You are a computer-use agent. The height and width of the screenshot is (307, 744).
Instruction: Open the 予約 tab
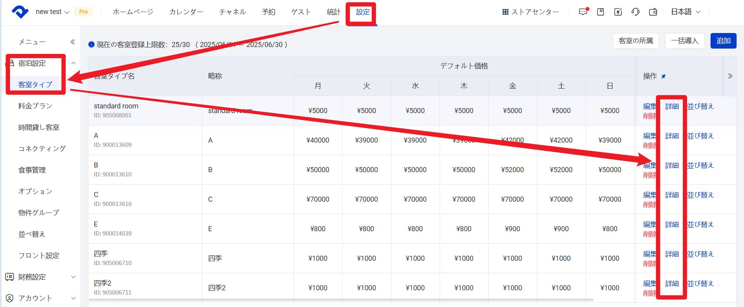[x=269, y=12]
